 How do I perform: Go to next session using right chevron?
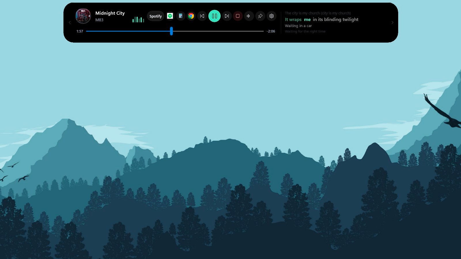(x=392, y=22)
